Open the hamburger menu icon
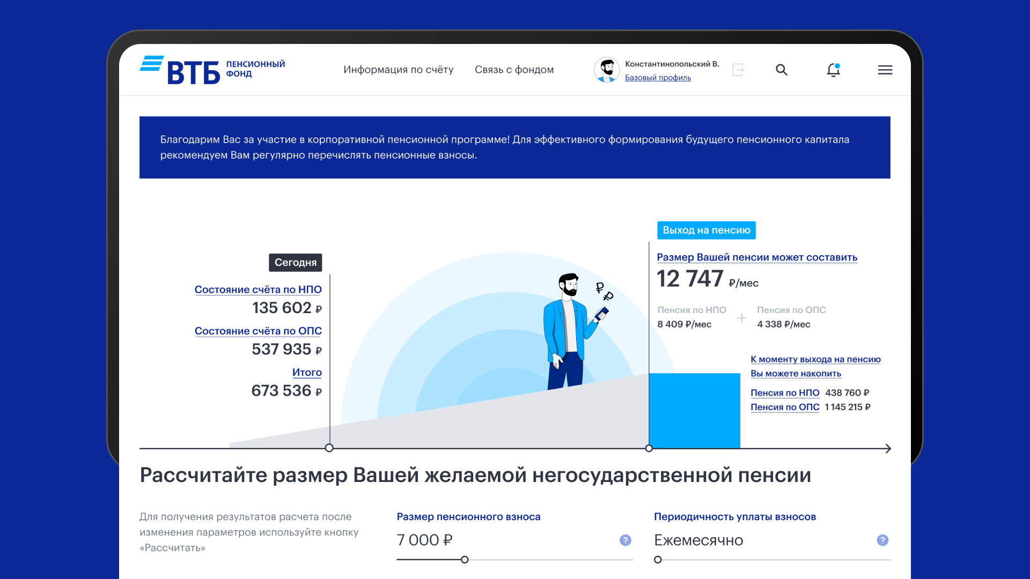The width and height of the screenshot is (1030, 579). (x=885, y=70)
